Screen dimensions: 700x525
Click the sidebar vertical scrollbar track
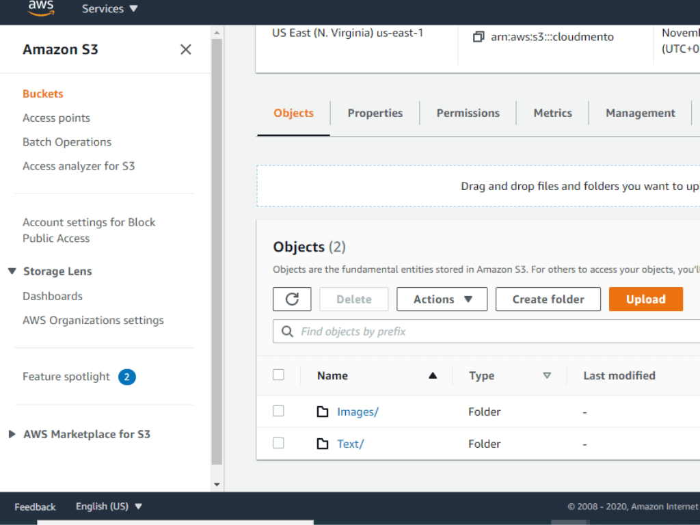217,252
